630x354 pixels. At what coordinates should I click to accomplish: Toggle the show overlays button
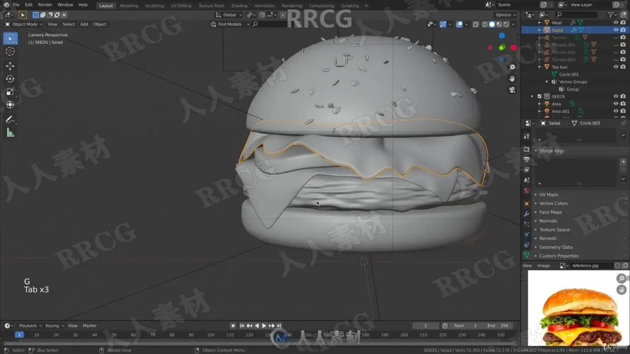click(459, 24)
